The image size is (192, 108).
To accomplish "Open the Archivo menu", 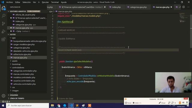I will pyautogui.click(x=10, y=2).
